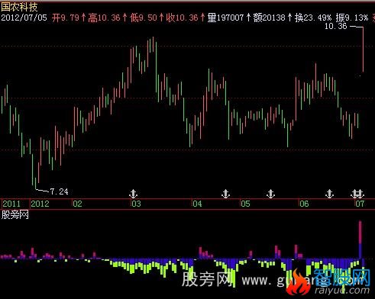Click the amplitude value 振9.13%

[x=352, y=18]
